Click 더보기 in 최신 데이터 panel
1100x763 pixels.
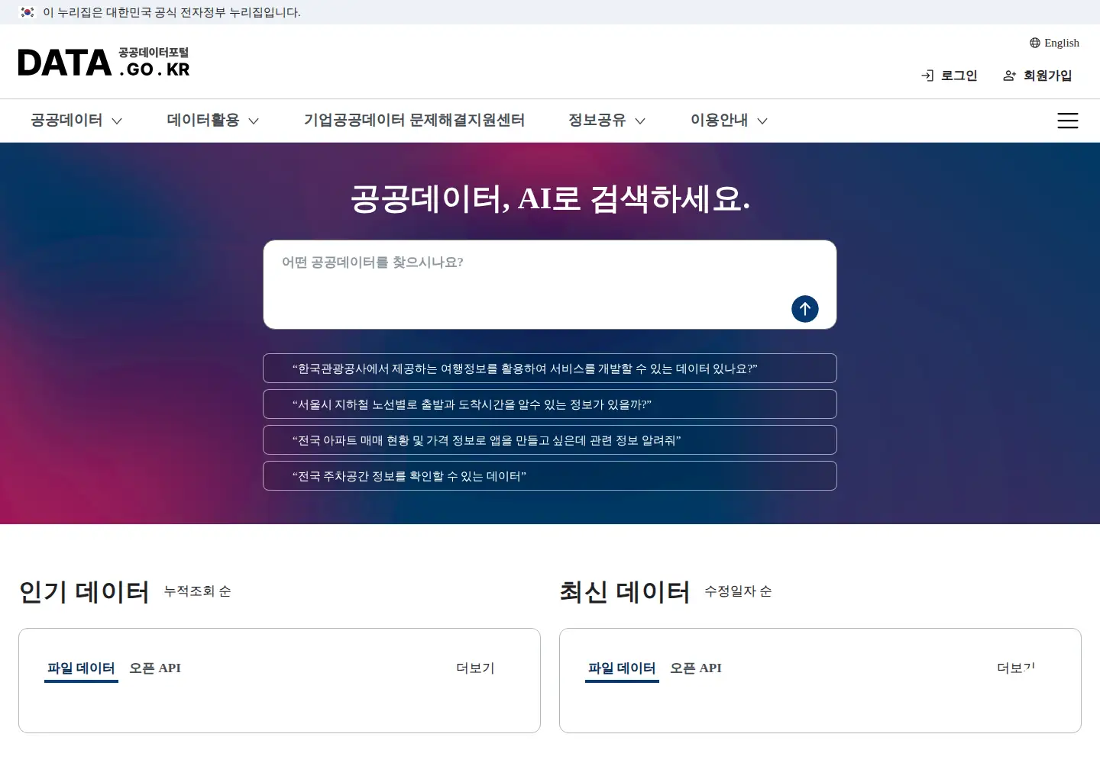[1016, 668]
